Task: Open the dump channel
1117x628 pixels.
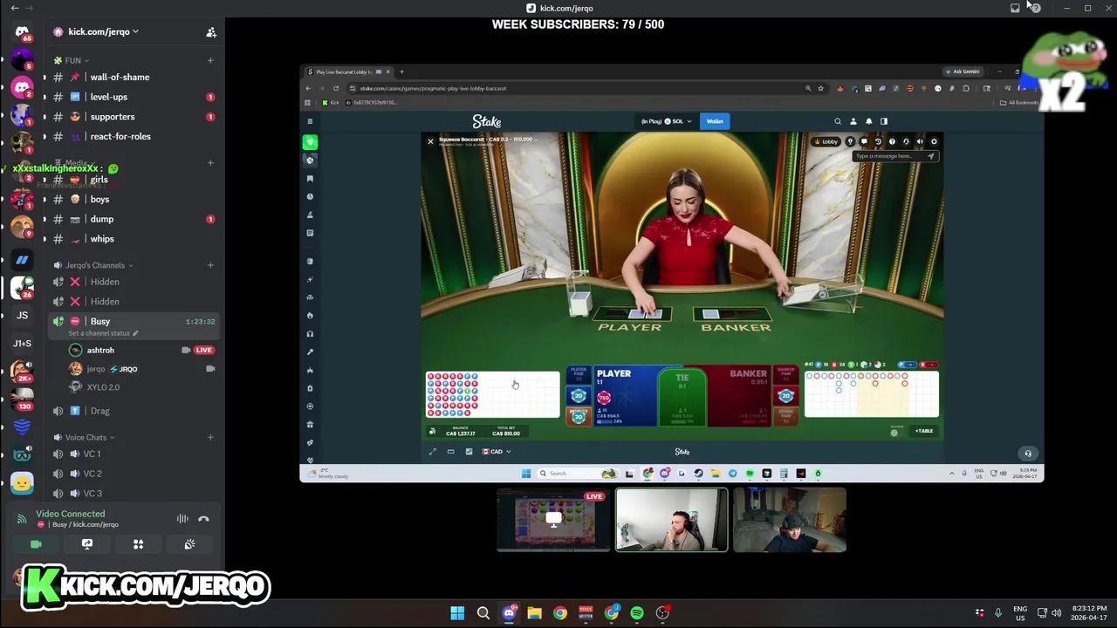Action: coord(131,219)
